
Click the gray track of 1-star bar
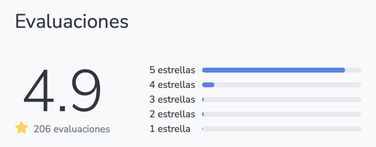[x=282, y=129]
